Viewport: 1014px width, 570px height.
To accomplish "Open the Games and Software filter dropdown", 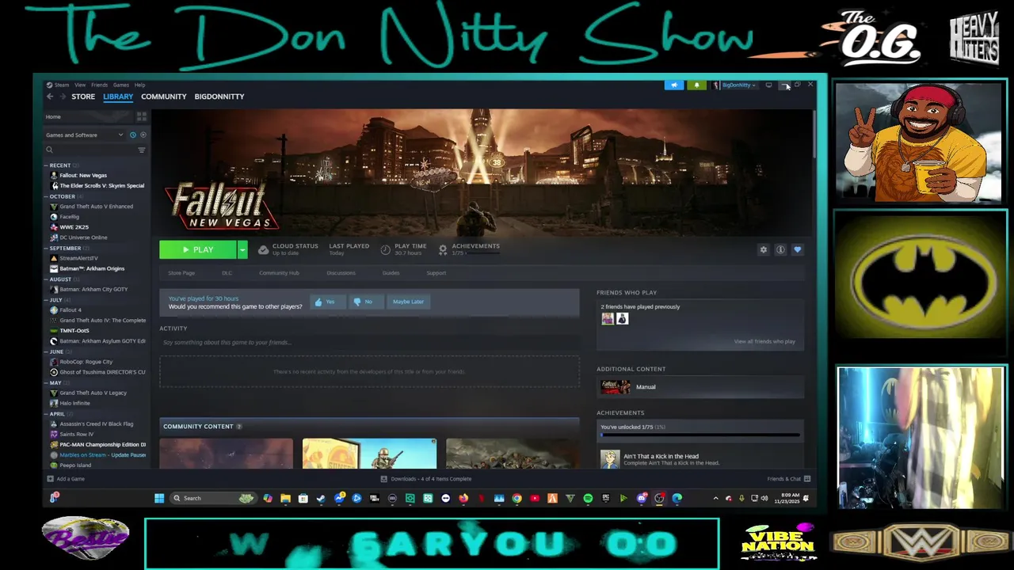I will [84, 135].
